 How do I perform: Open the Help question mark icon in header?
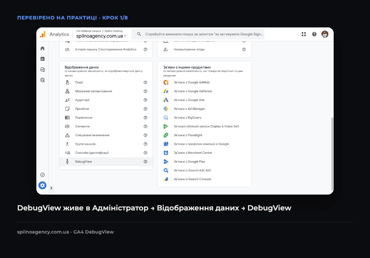coord(314,34)
